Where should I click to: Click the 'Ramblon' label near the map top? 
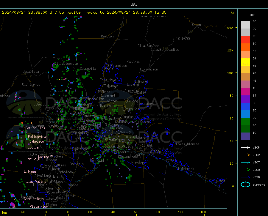(107, 36)
